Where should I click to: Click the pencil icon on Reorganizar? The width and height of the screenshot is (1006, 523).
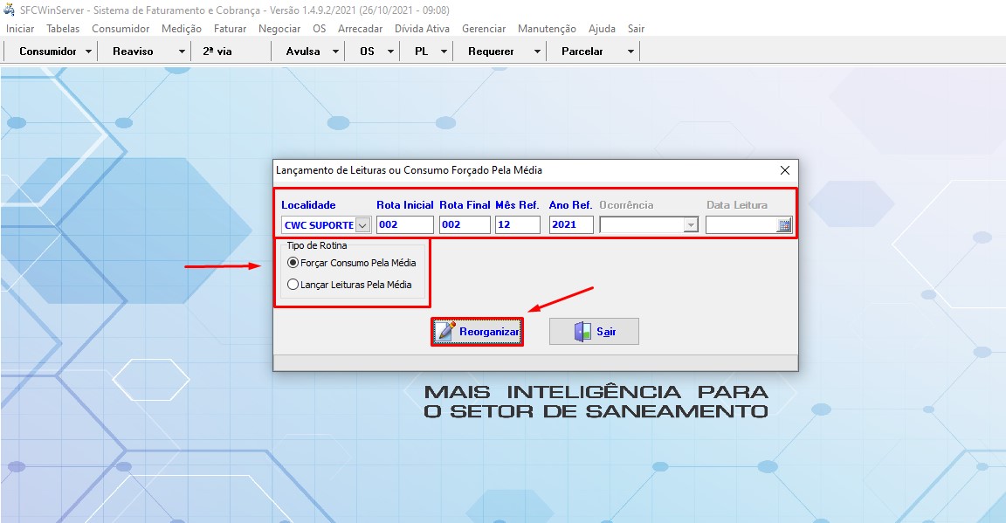pyautogui.click(x=446, y=332)
